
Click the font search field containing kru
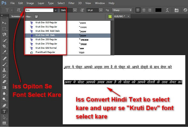pos(39,10)
